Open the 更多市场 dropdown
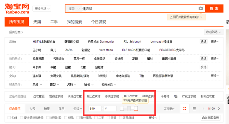The image size is (229, 124). click(x=42, y=9)
